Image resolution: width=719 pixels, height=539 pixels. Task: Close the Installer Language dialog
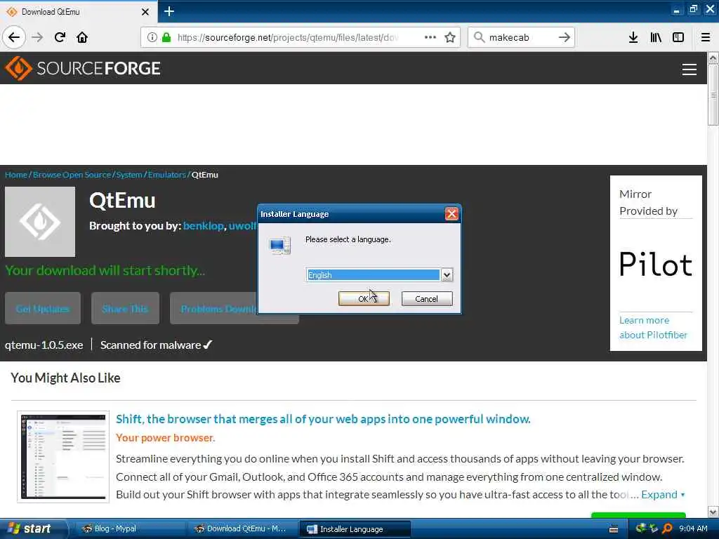(x=451, y=214)
